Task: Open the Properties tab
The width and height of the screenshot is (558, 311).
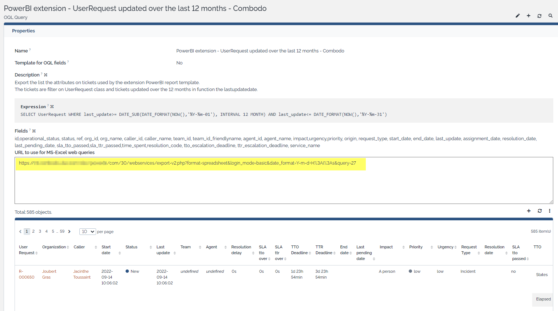Action: tap(23, 31)
